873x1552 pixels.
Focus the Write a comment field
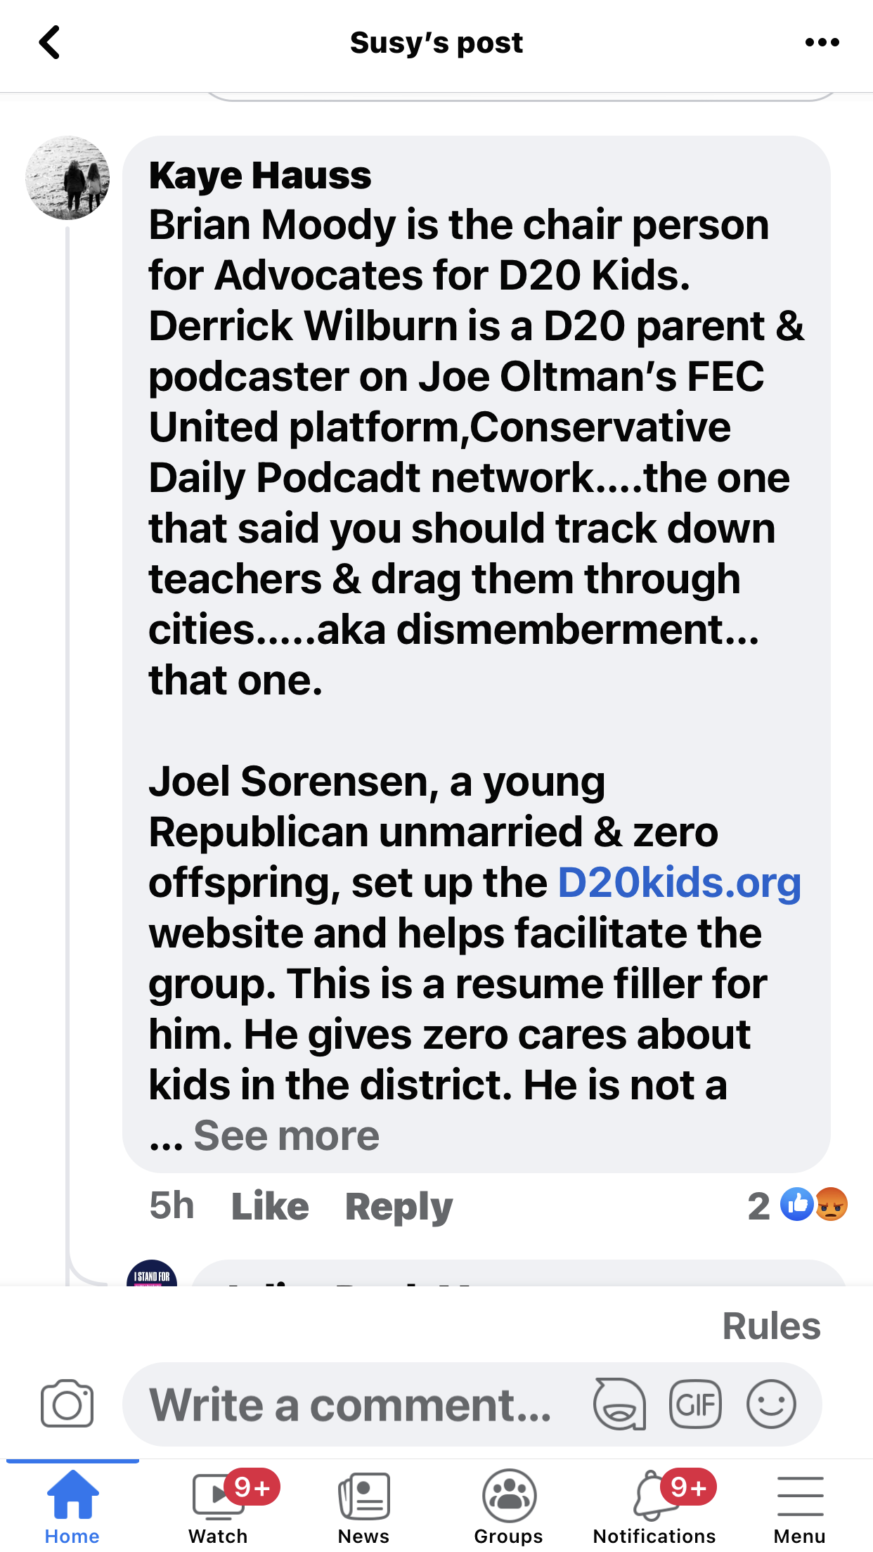tap(351, 1405)
